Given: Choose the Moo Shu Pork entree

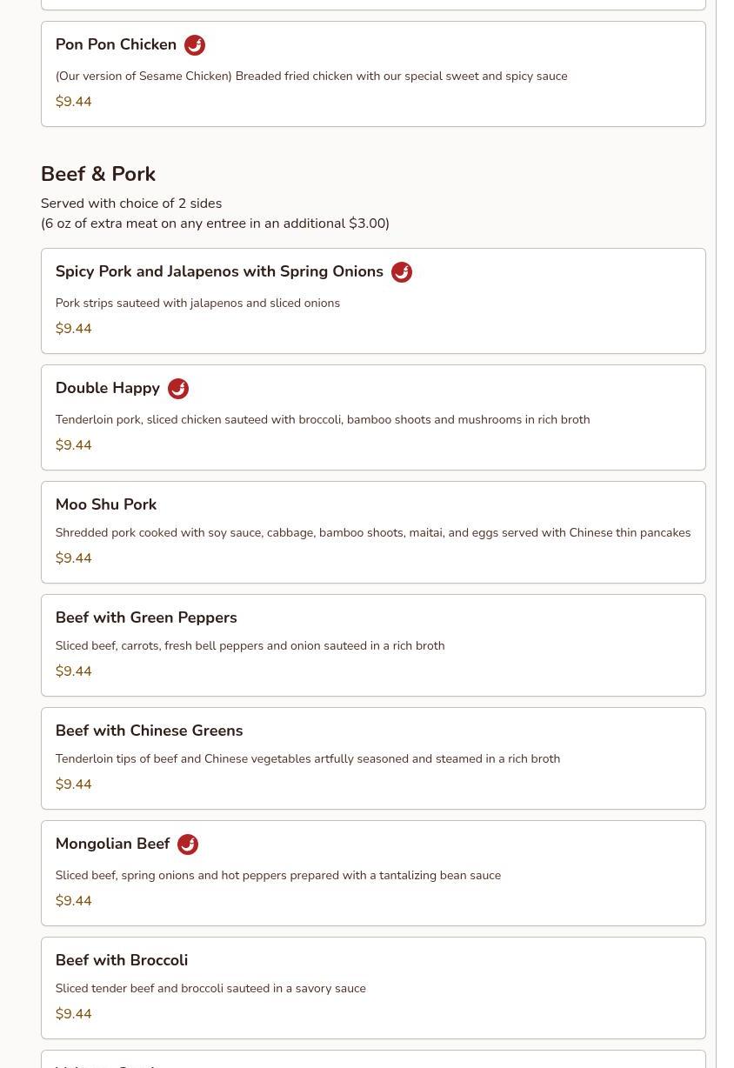Looking at the screenshot, I should 373,532.
